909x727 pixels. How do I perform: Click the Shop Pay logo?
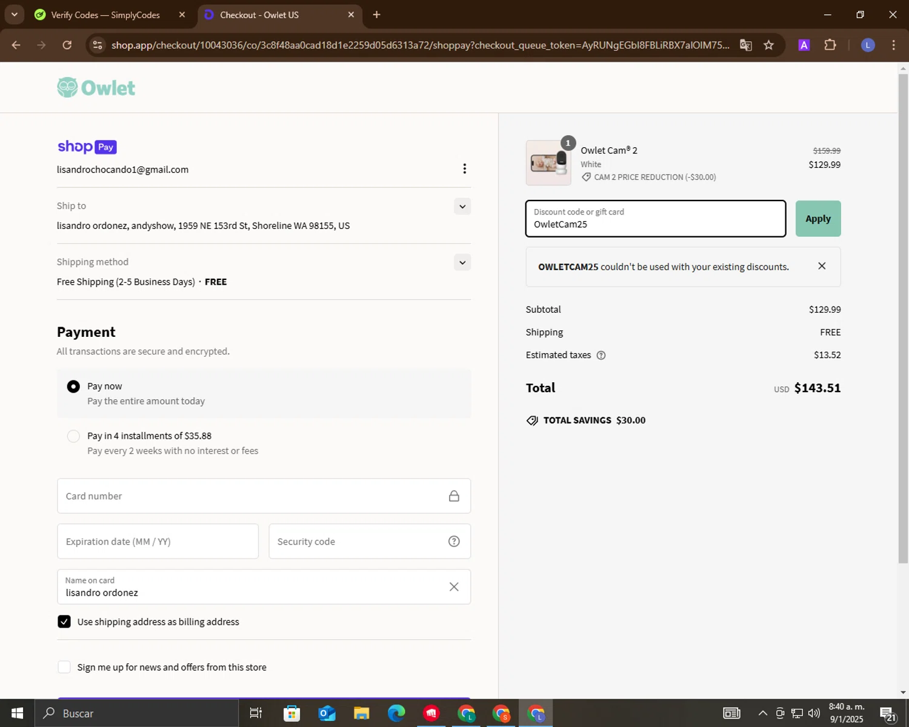(87, 147)
